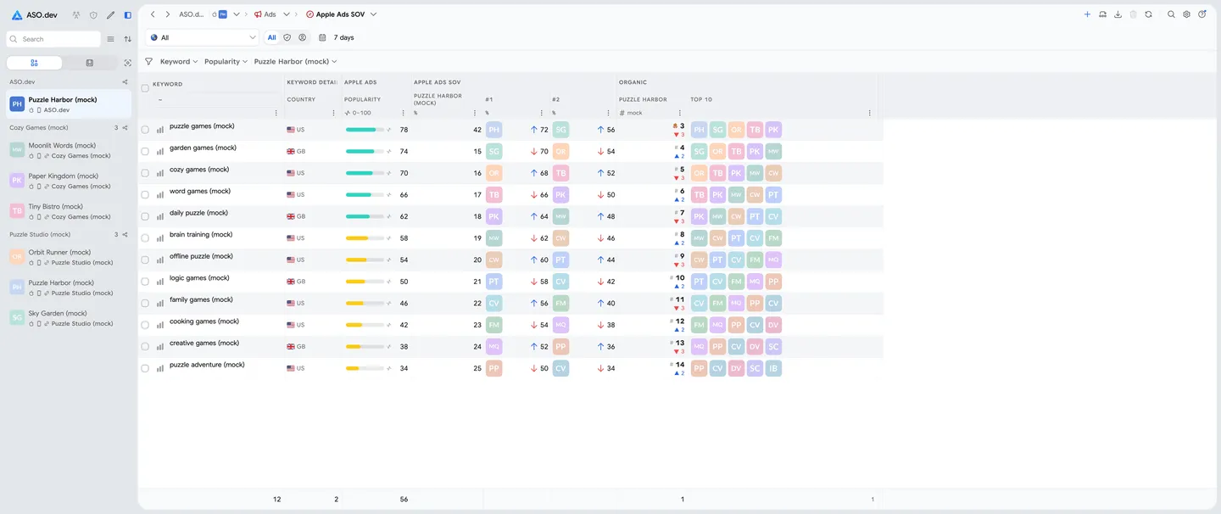Click the pencil edit icon in sidebar header
This screenshot has height=514, width=1221.
(110, 15)
